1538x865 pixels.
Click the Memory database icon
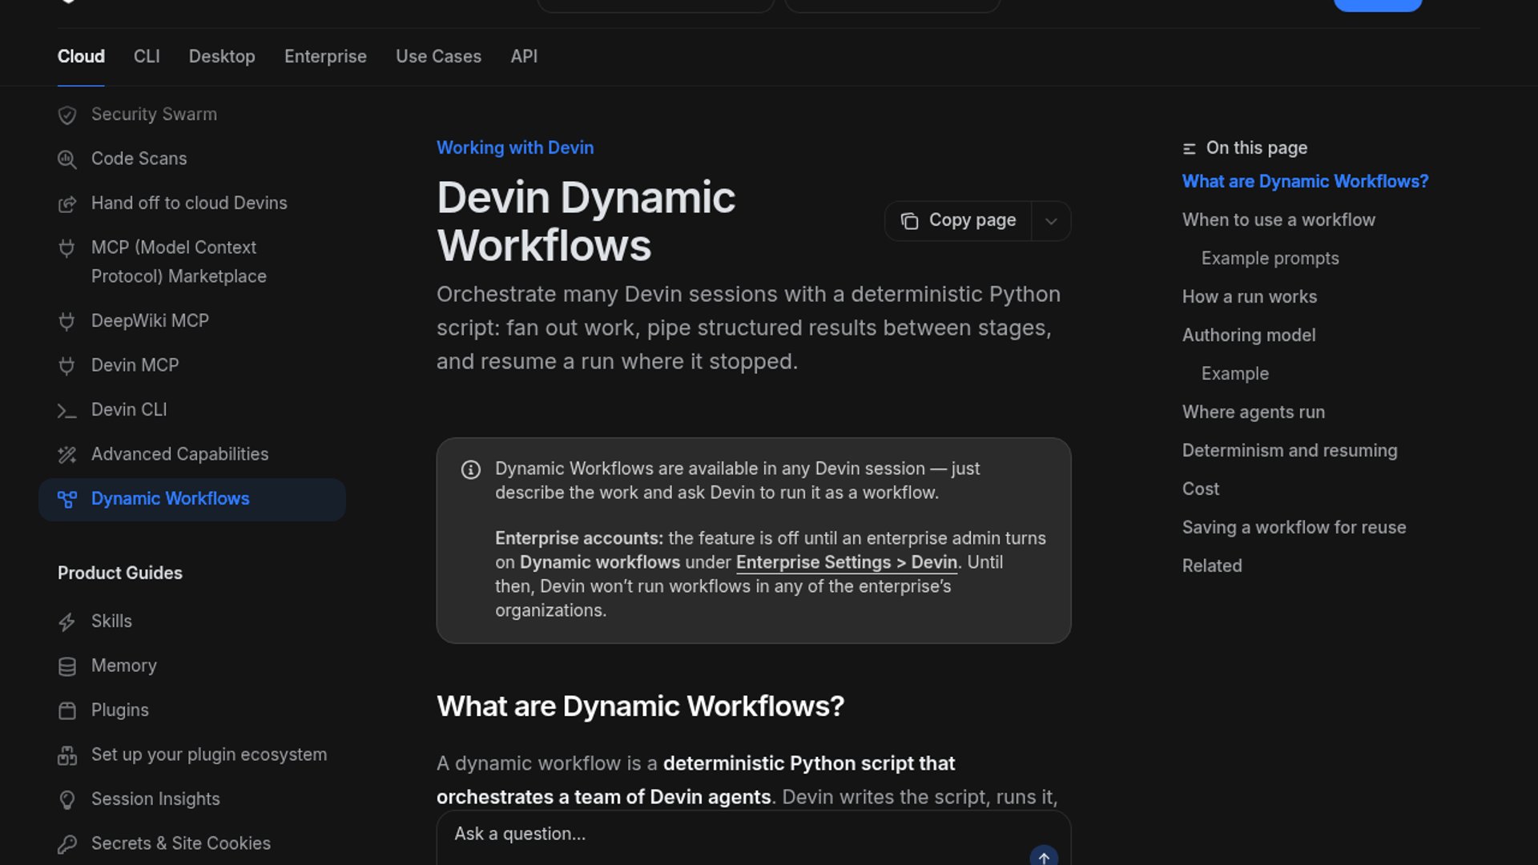pos(67,666)
